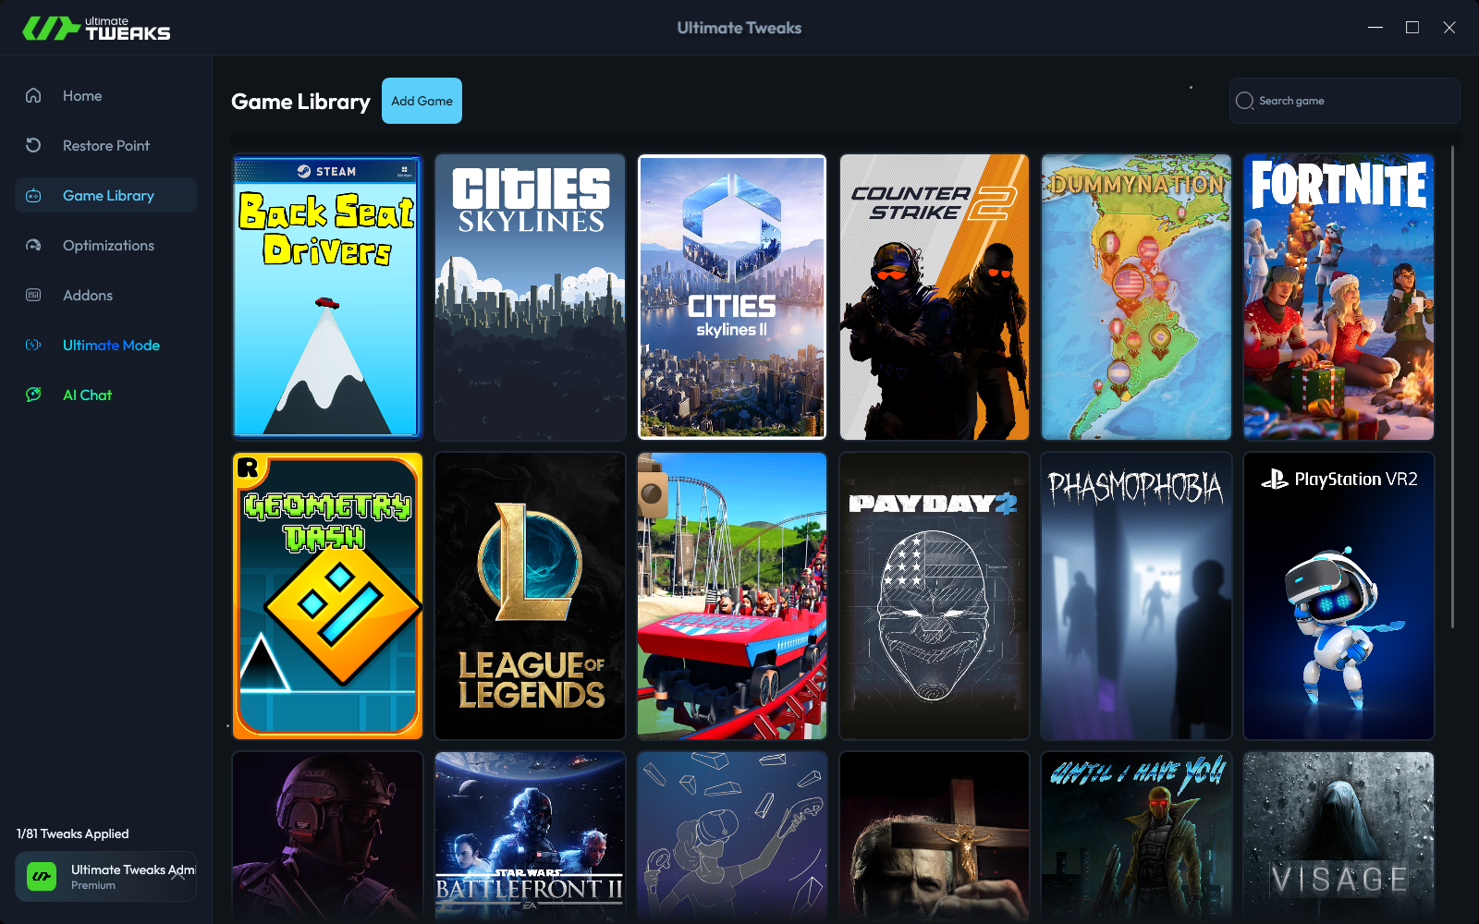
Task: Select the Fortnite game cover
Action: click(x=1338, y=297)
